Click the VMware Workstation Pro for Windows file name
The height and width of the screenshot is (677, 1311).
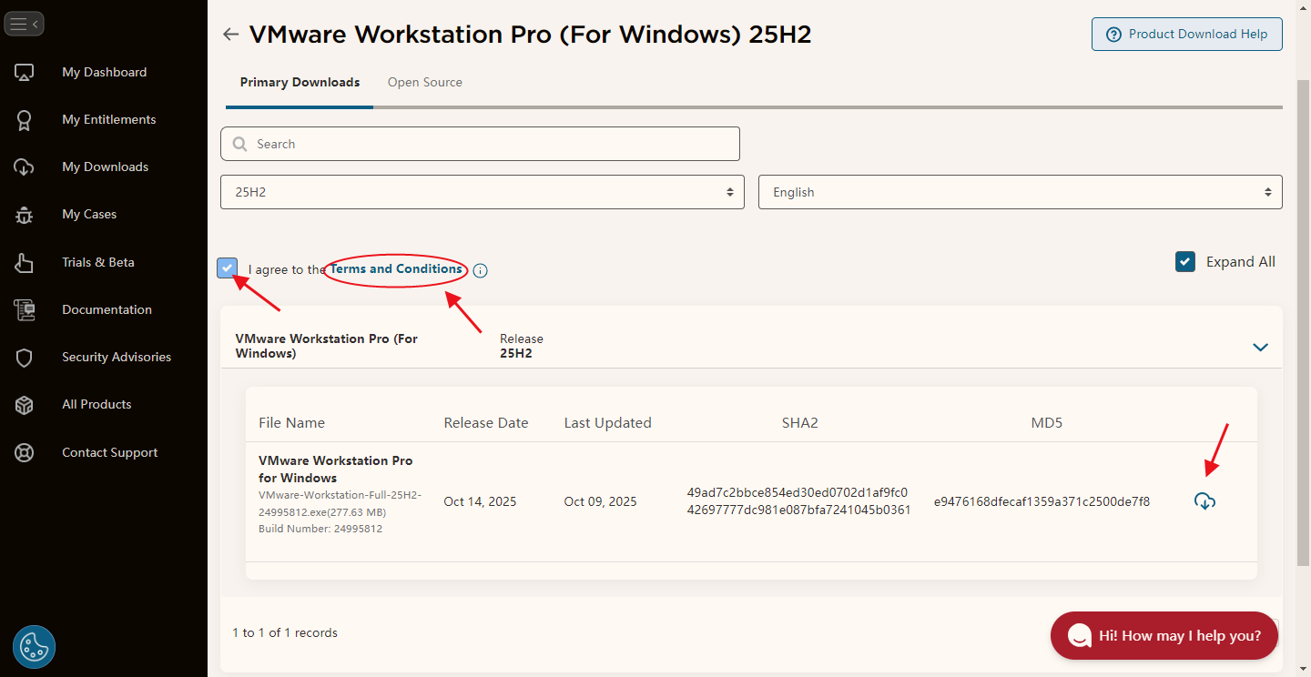[x=336, y=470]
